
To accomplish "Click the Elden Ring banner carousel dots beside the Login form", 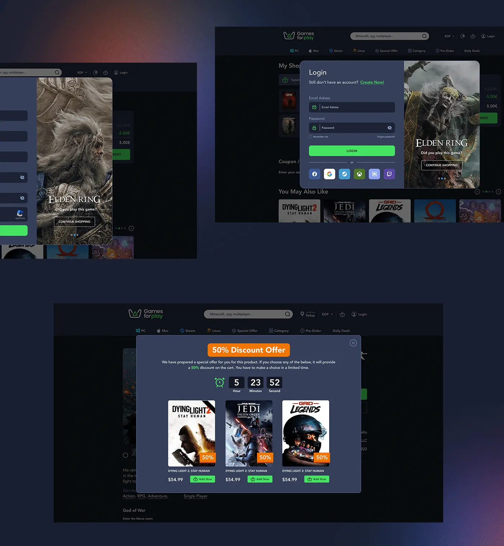I will (442, 179).
